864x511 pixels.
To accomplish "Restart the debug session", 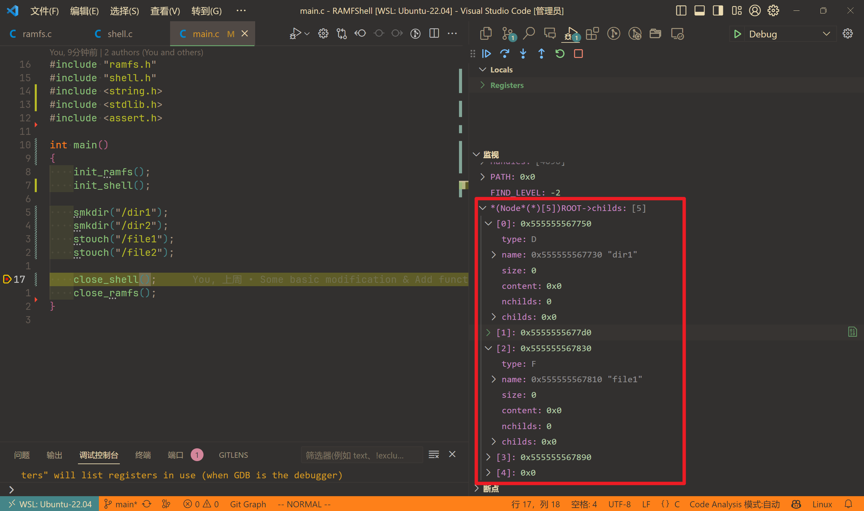I will [560, 54].
